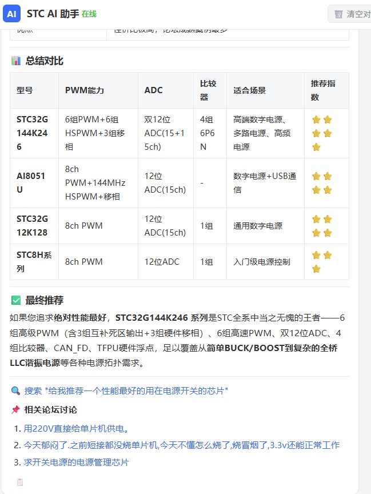The image size is (371, 494).
Task: Click cell 数字电源+USB通信
Action: tap(265, 183)
